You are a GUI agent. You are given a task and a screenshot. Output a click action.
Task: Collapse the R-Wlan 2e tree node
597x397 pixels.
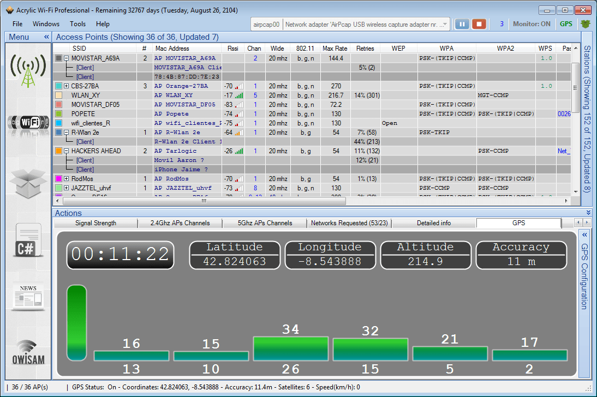(66, 133)
